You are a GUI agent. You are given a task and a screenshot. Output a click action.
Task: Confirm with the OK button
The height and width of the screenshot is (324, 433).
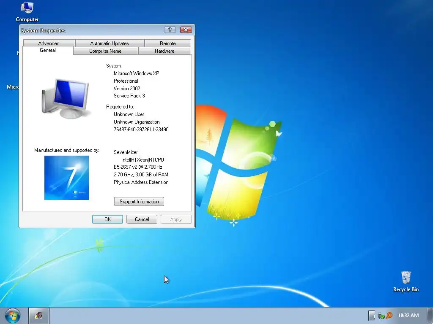pyautogui.click(x=107, y=219)
